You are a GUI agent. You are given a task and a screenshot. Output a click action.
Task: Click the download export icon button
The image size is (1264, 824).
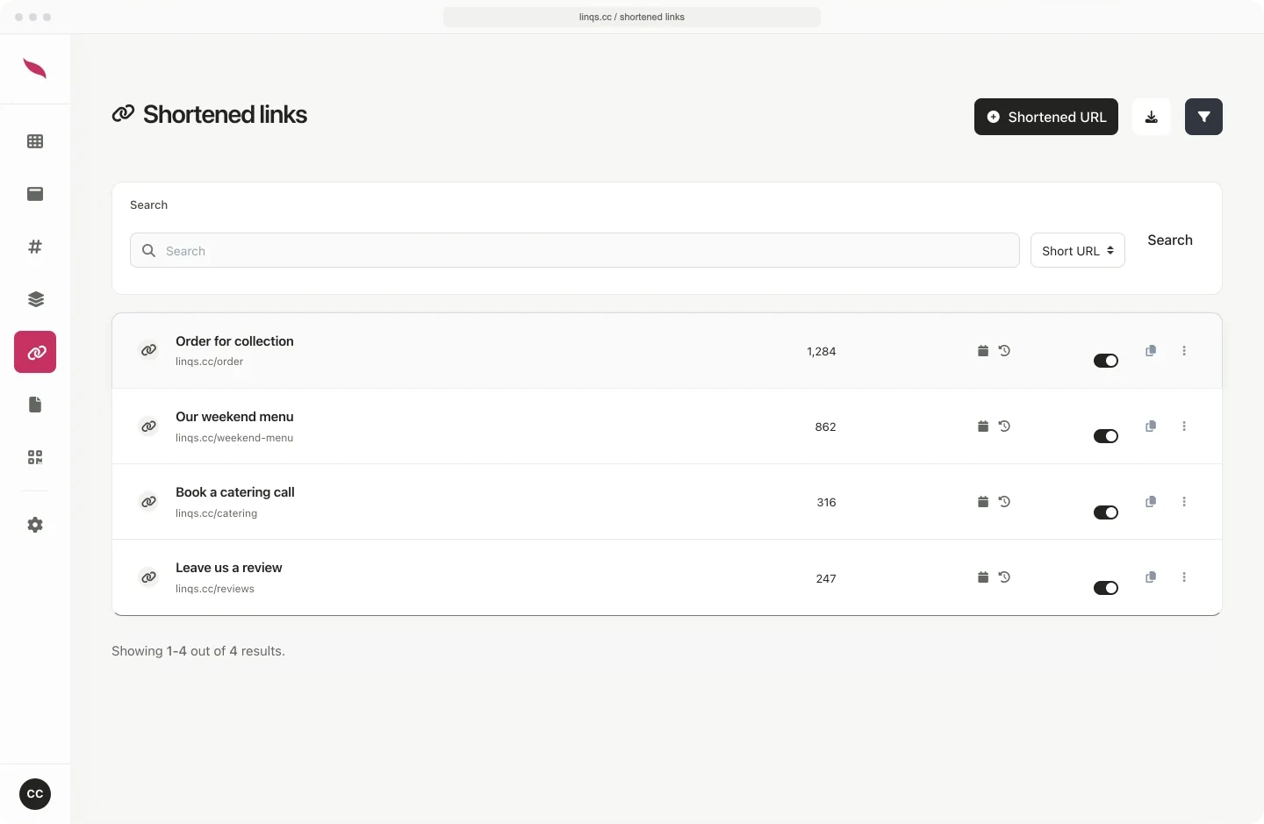(1152, 117)
